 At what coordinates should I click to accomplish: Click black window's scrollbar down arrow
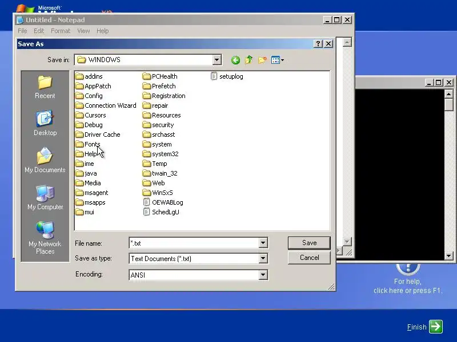[449, 256]
